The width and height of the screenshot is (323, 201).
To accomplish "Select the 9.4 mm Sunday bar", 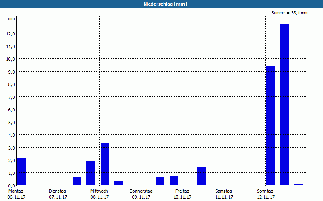I will (271, 125).
